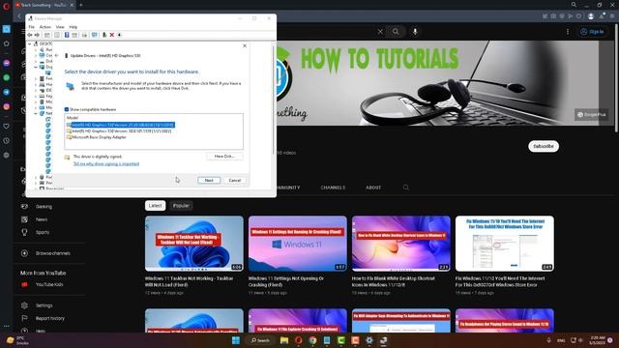
Task: Collapse the Network adapters tree node
Action: click(x=36, y=114)
